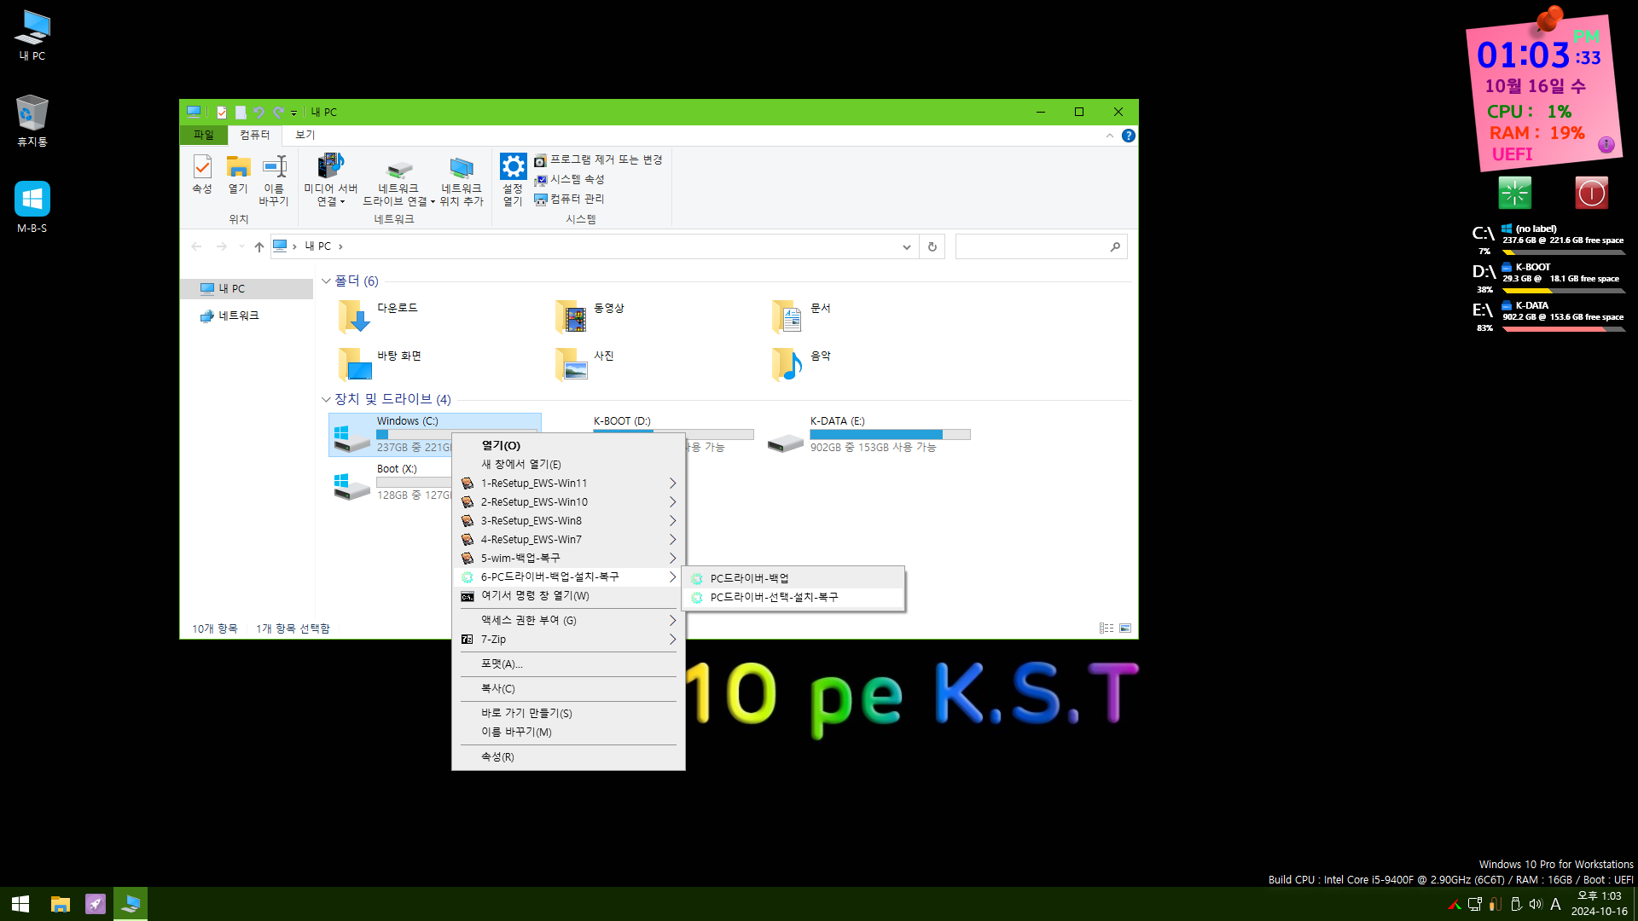Expand 4-ReSetup_EWS-Win7 submenu
Image resolution: width=1638 pixels, height=921 pixels.
point(568,540)
